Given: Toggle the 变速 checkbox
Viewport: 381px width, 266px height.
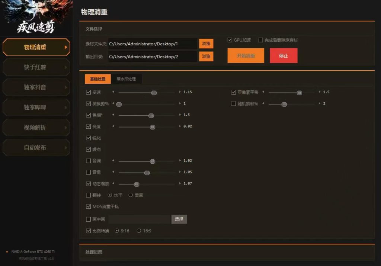Looking at the screenshot, I should [x=89, y=92].
